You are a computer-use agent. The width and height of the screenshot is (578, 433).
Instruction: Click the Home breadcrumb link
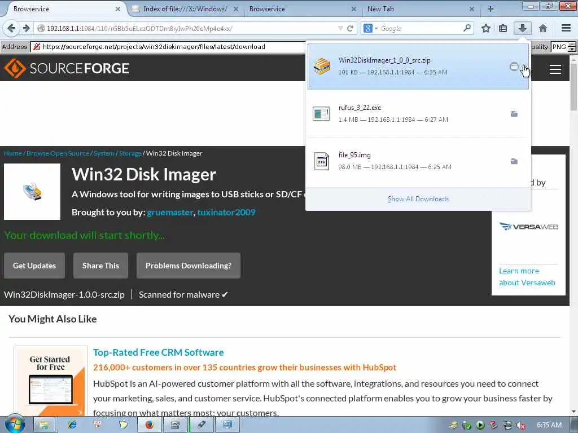[x=13, y=153]
